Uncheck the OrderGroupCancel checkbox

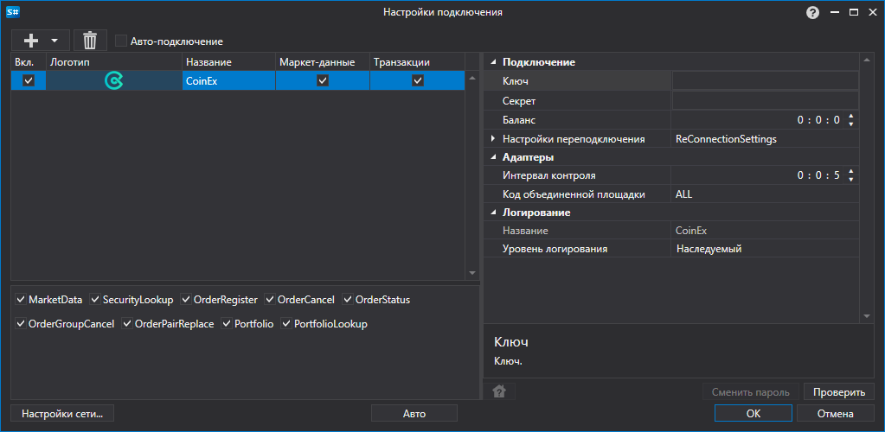[x=21, y=324]
